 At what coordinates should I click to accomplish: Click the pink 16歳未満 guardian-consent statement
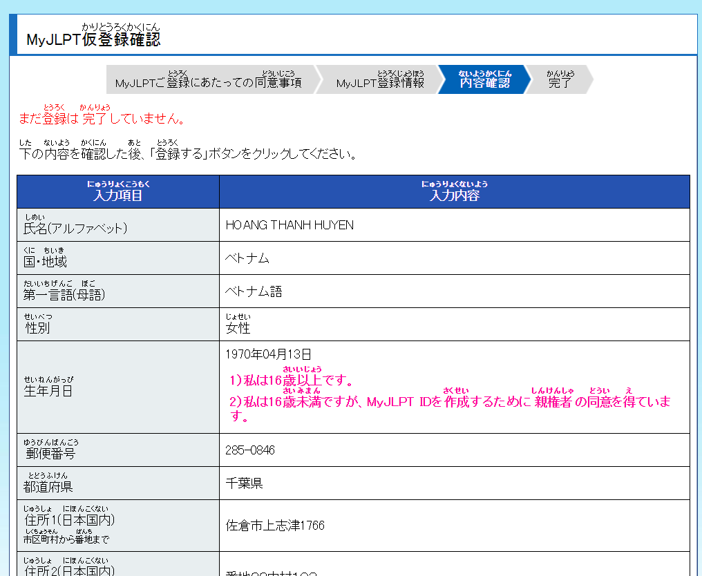click(449, 403)
